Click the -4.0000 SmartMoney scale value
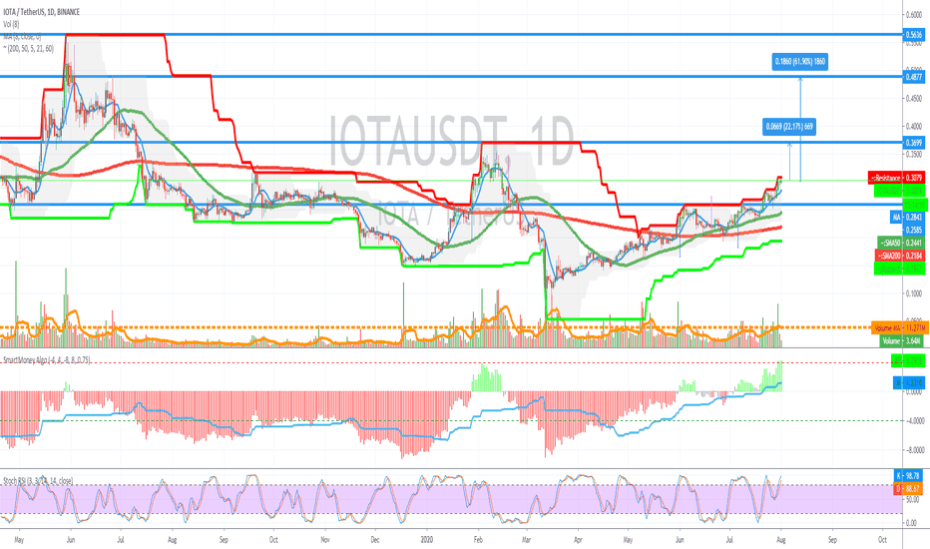 [913, 421]
